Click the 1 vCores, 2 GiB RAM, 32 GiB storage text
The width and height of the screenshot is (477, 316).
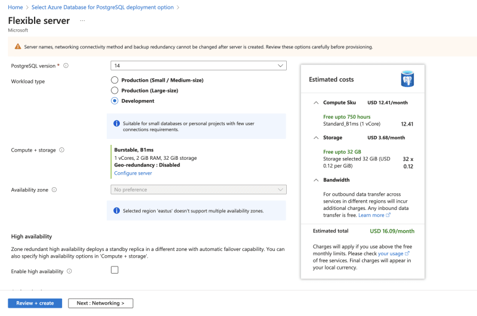pos(156,158)
